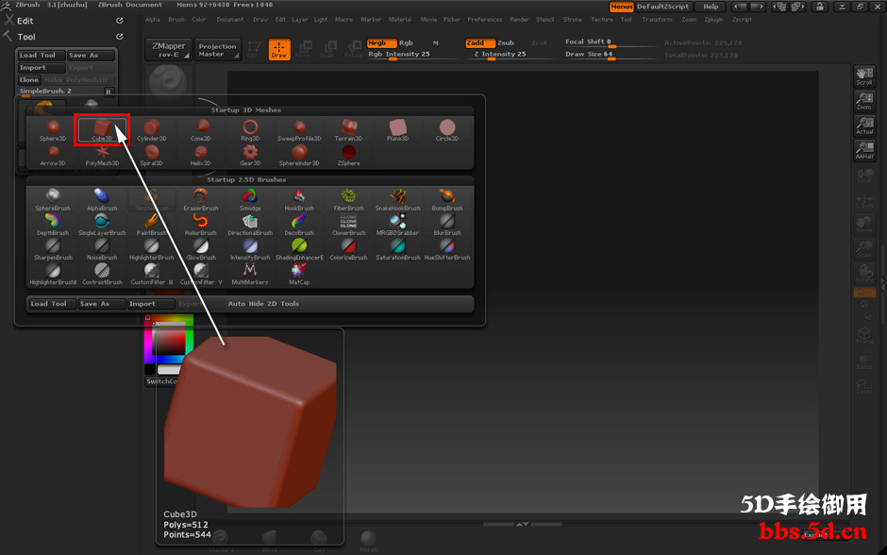
Task: Switch to Zsub sculpt mode
Action: pyautogui.click(x=506, y=43)
